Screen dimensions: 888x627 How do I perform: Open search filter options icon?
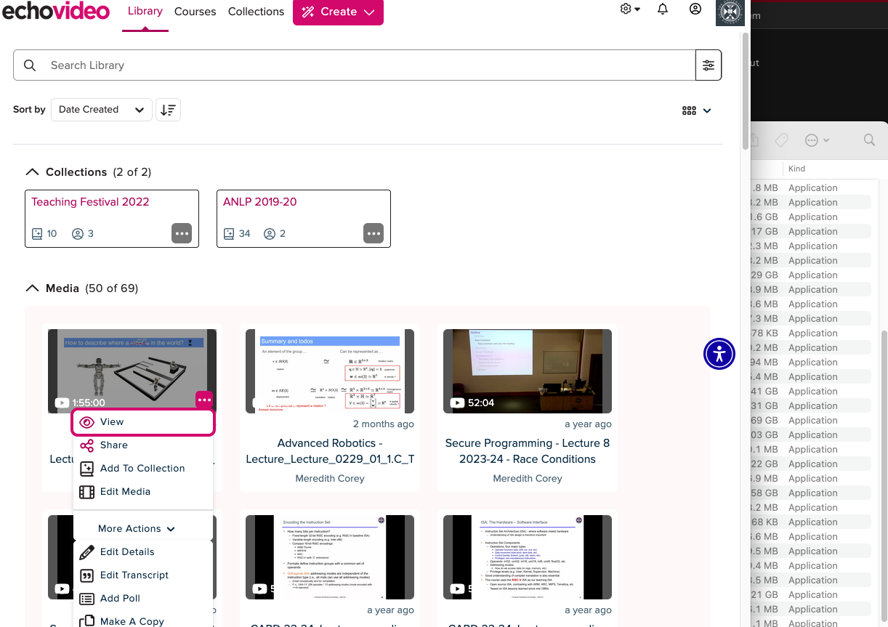708,65
